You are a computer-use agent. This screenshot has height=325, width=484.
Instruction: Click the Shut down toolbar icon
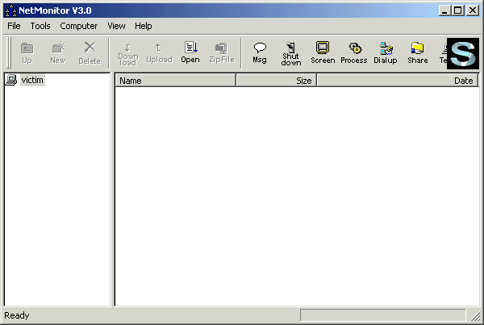pos(291,53)
